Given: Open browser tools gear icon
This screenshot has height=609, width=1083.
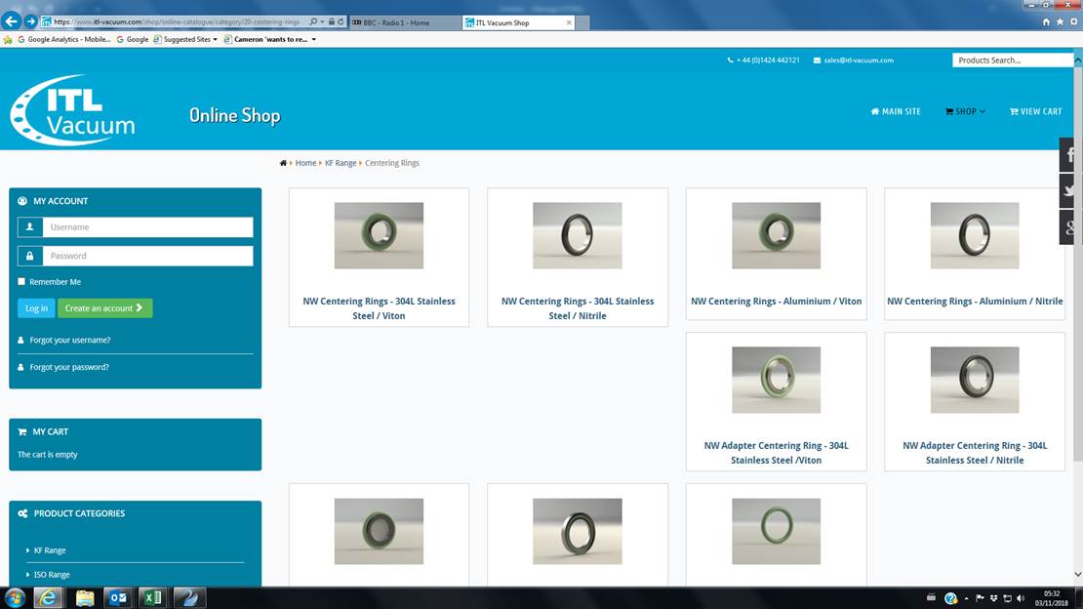Looking at the screenshot, I should [1073, 22].
